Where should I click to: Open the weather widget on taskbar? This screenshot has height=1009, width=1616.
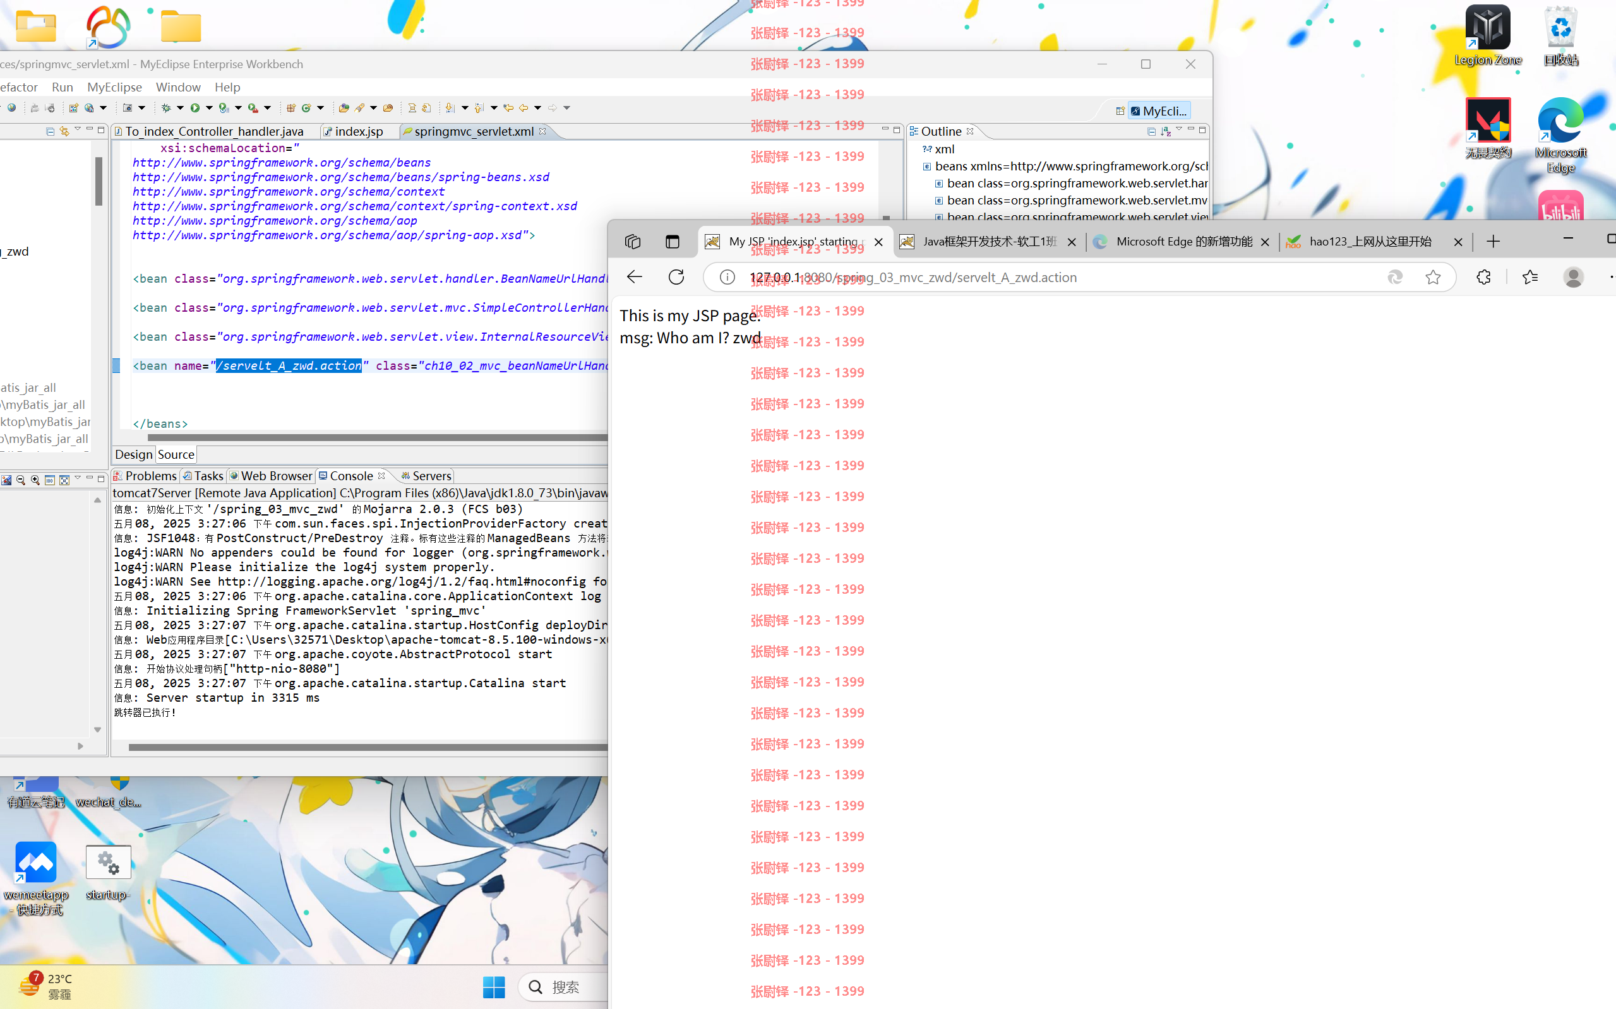45,986
